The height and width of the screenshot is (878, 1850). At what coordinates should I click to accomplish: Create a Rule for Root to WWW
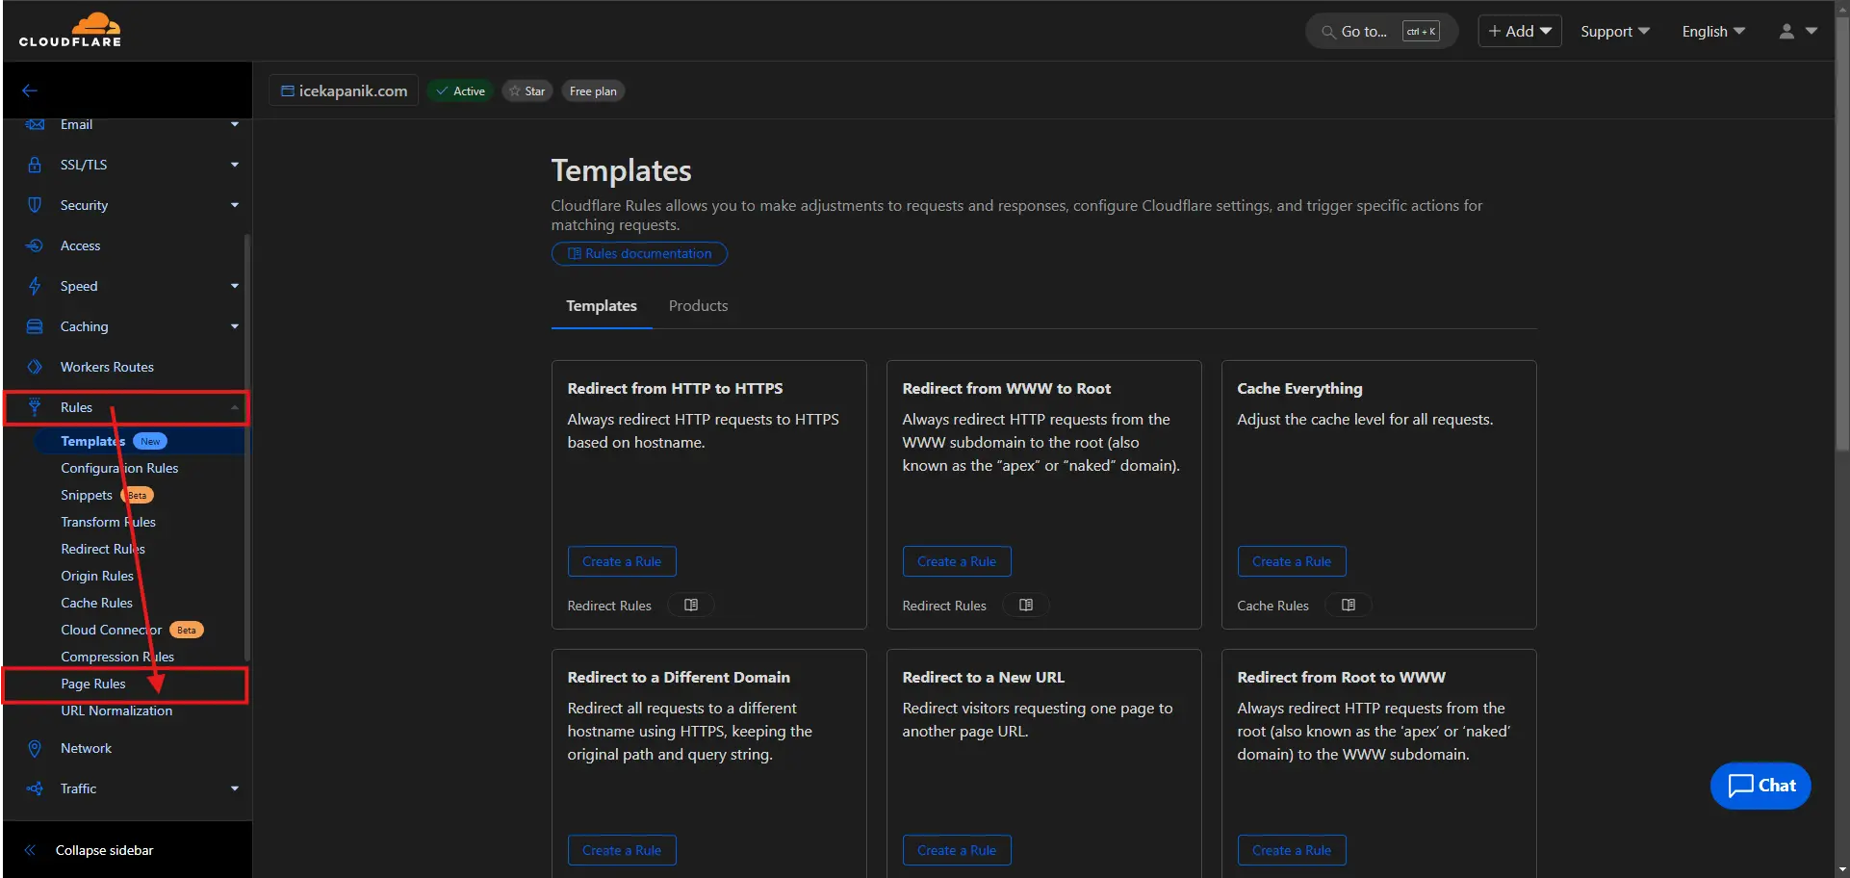coord(1292,850)
